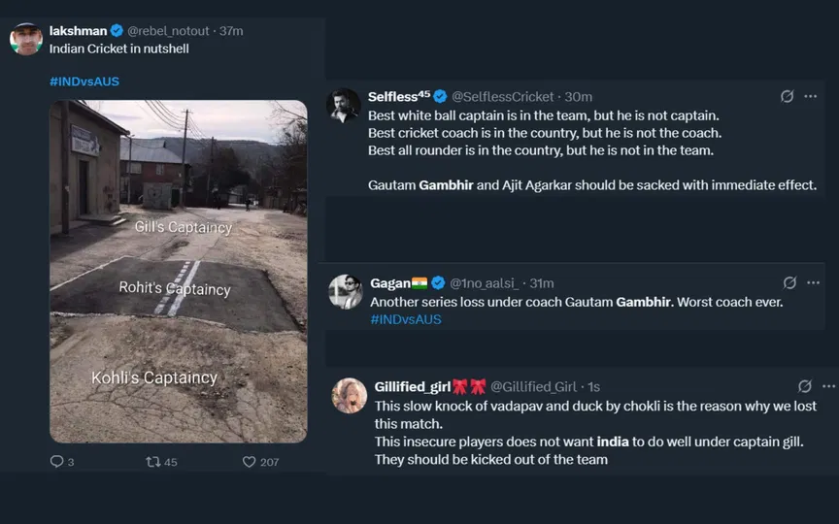Click the @Gillified_Girl handle
839x524 pixels.
tap(533, 386)
